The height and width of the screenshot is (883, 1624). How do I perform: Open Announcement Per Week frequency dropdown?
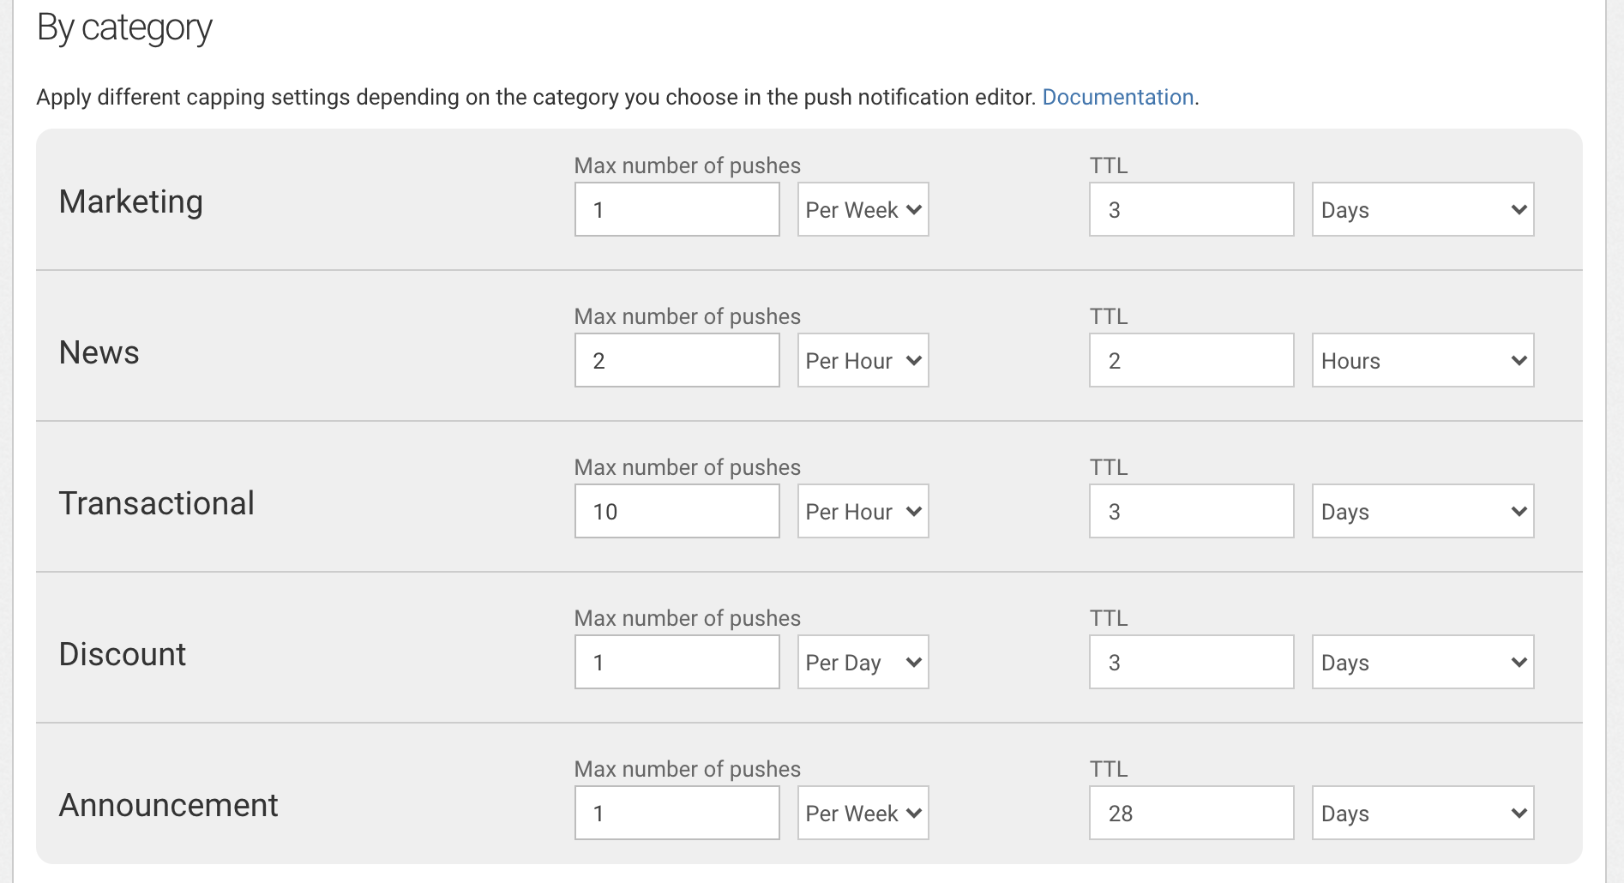coord(863,813)
